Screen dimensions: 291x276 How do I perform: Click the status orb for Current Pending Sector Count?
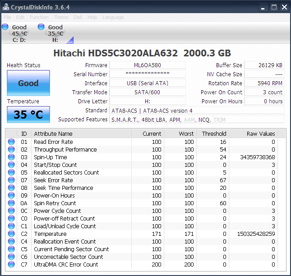tap(11, 249)
